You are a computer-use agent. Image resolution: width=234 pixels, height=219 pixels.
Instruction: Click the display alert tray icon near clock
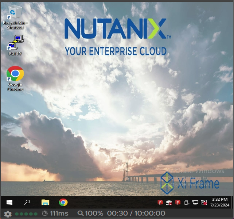pos(204,203)
